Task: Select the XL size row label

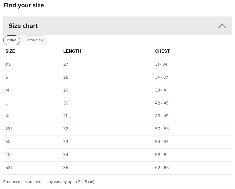Action: pyautogui.click(x=8, y=116)
